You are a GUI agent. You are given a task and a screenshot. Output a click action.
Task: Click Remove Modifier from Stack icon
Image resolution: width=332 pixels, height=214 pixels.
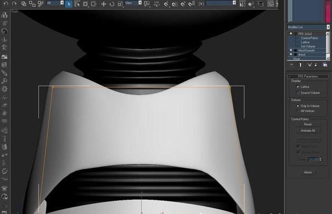point(316,65)
